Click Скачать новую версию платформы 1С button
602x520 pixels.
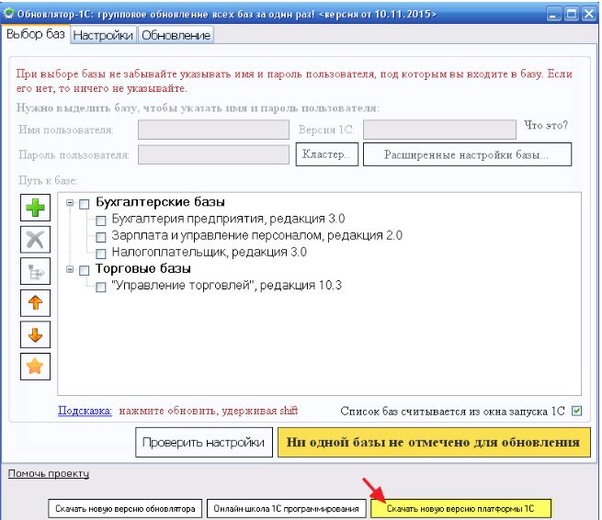click(x=460, y=509)
